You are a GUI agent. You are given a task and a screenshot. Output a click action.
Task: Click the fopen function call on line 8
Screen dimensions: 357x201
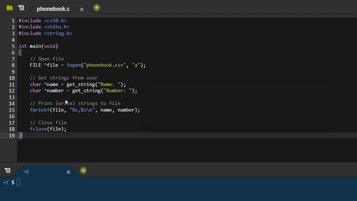[74, 65]
